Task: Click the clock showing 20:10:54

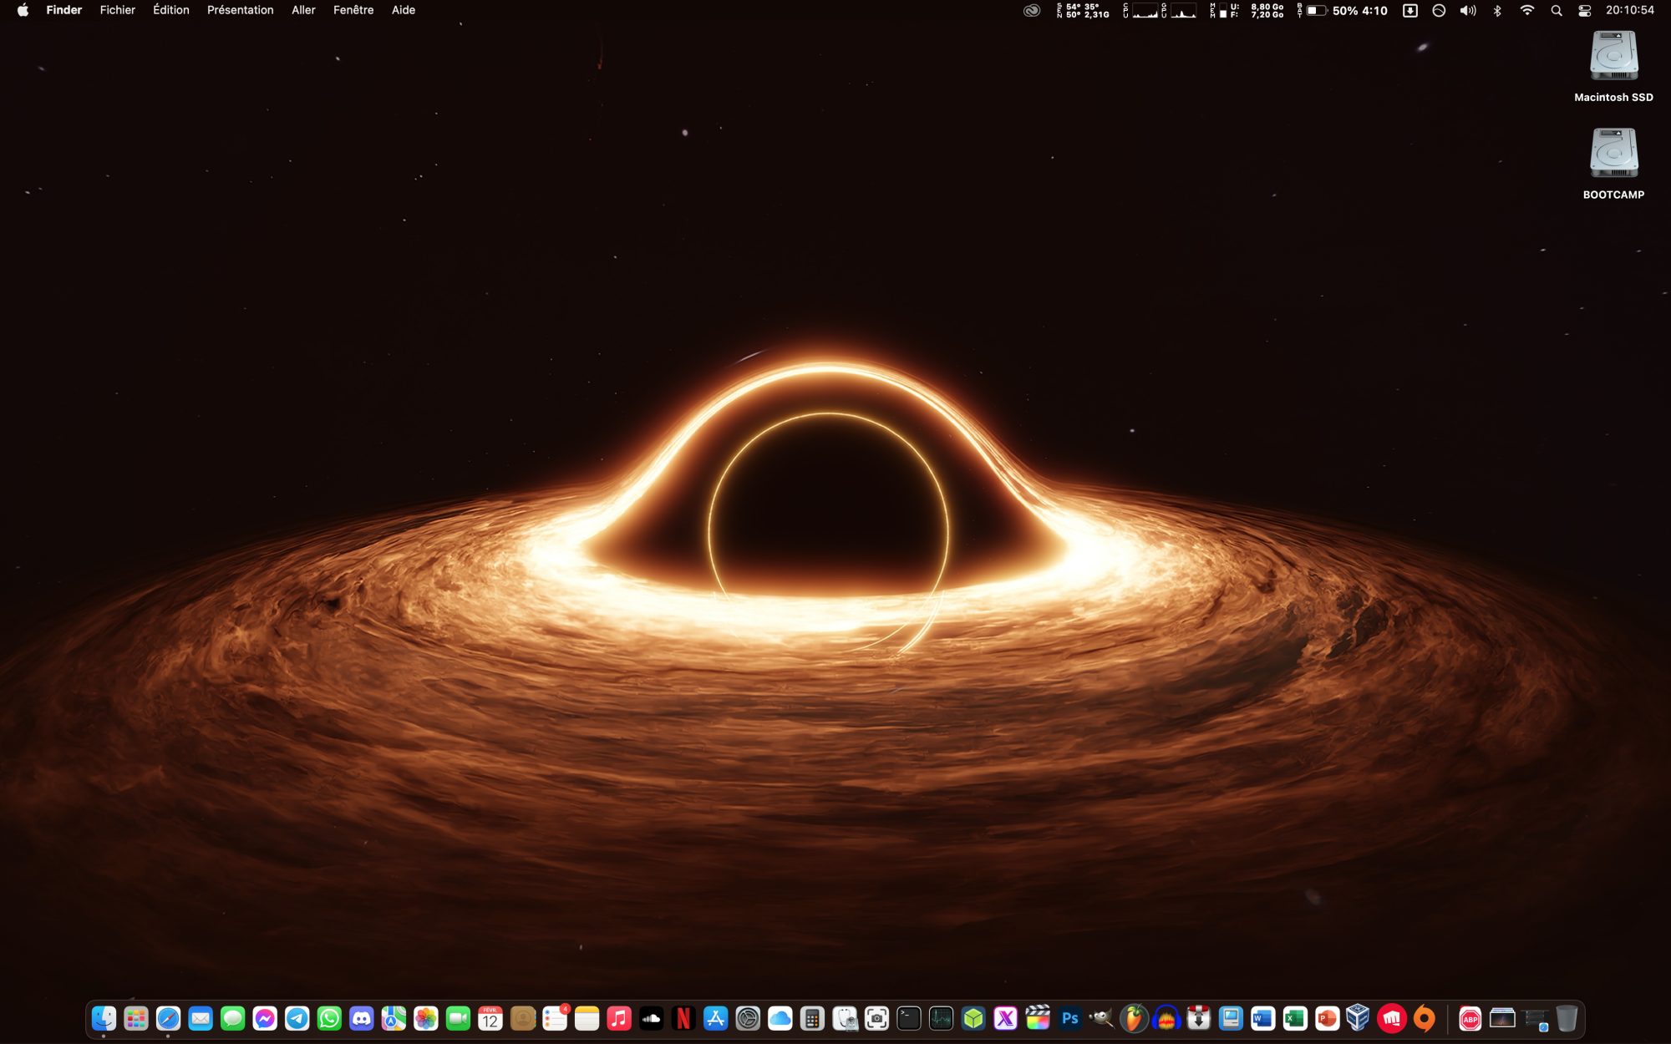Action: pyautogui.click(x=1629, y=10)
